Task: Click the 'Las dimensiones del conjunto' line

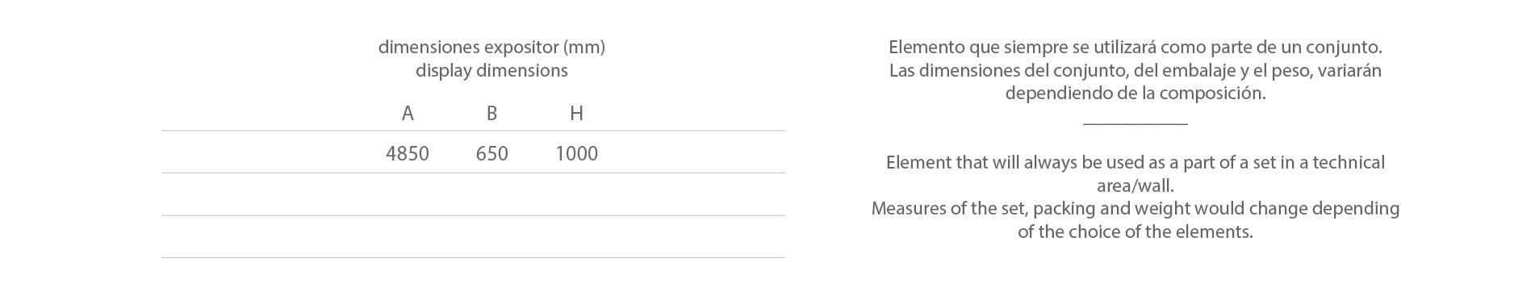Action: pyautogui.click(x=1135, y=71)
